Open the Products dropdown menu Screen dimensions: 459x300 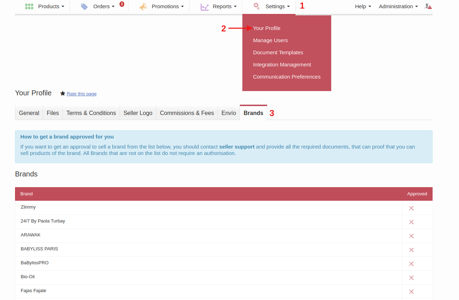51,6
